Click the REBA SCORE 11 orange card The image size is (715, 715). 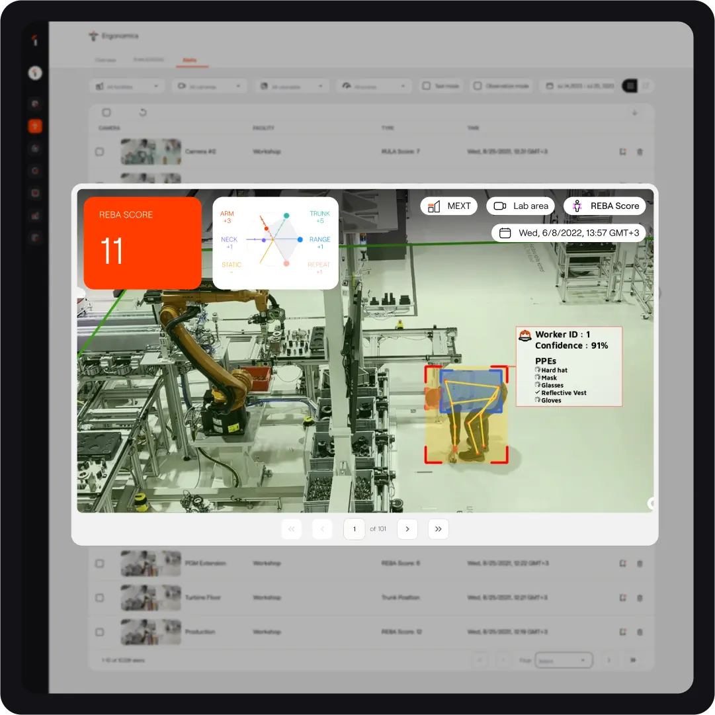pyautogui.click(x=142, y=242)
